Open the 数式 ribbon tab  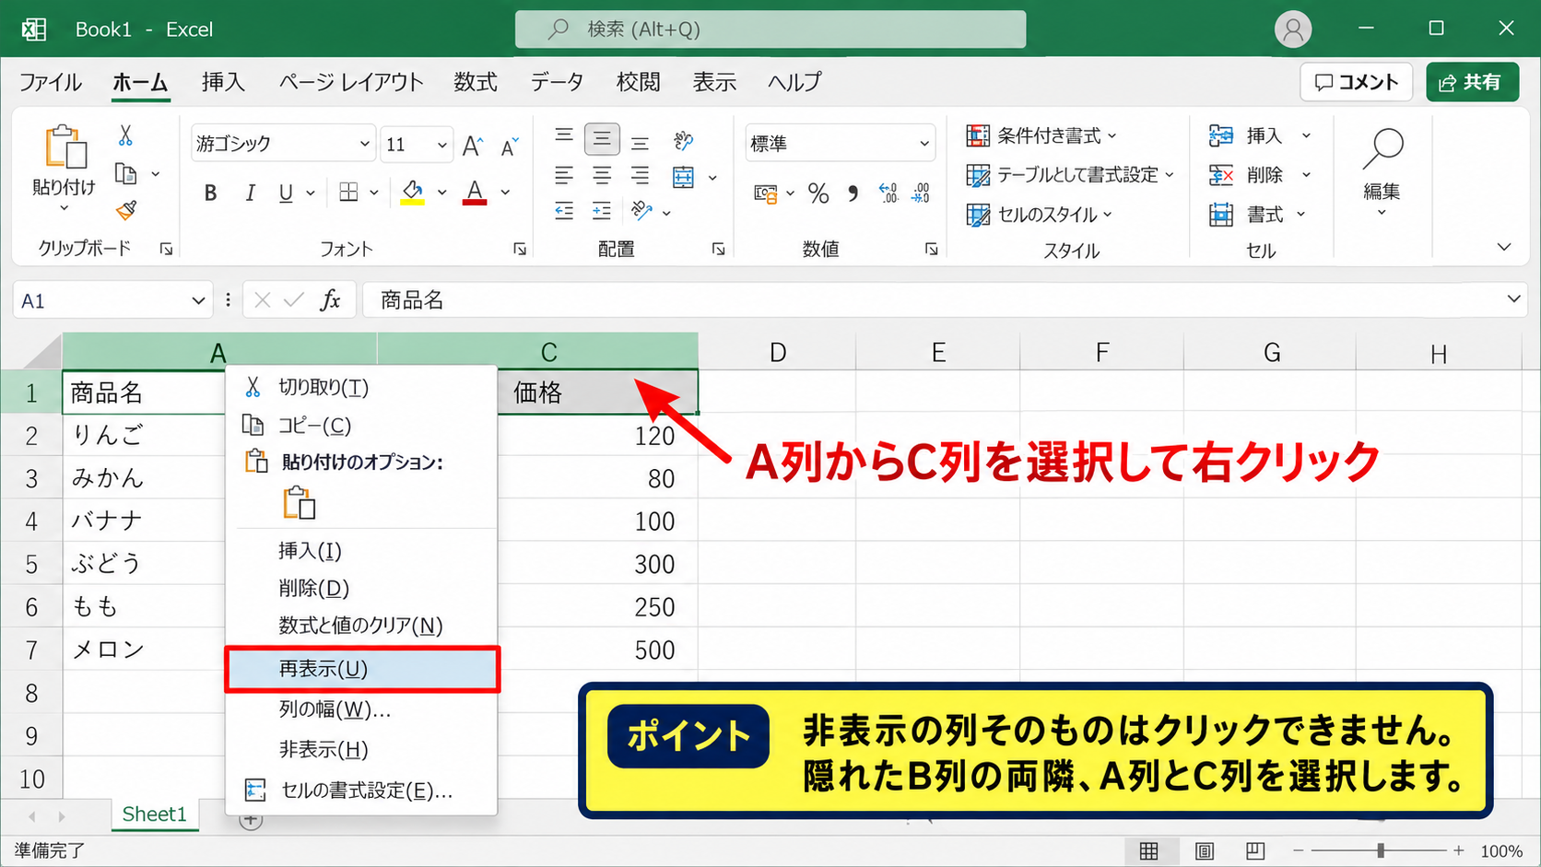pyautogui.click(x=476, y=82)
